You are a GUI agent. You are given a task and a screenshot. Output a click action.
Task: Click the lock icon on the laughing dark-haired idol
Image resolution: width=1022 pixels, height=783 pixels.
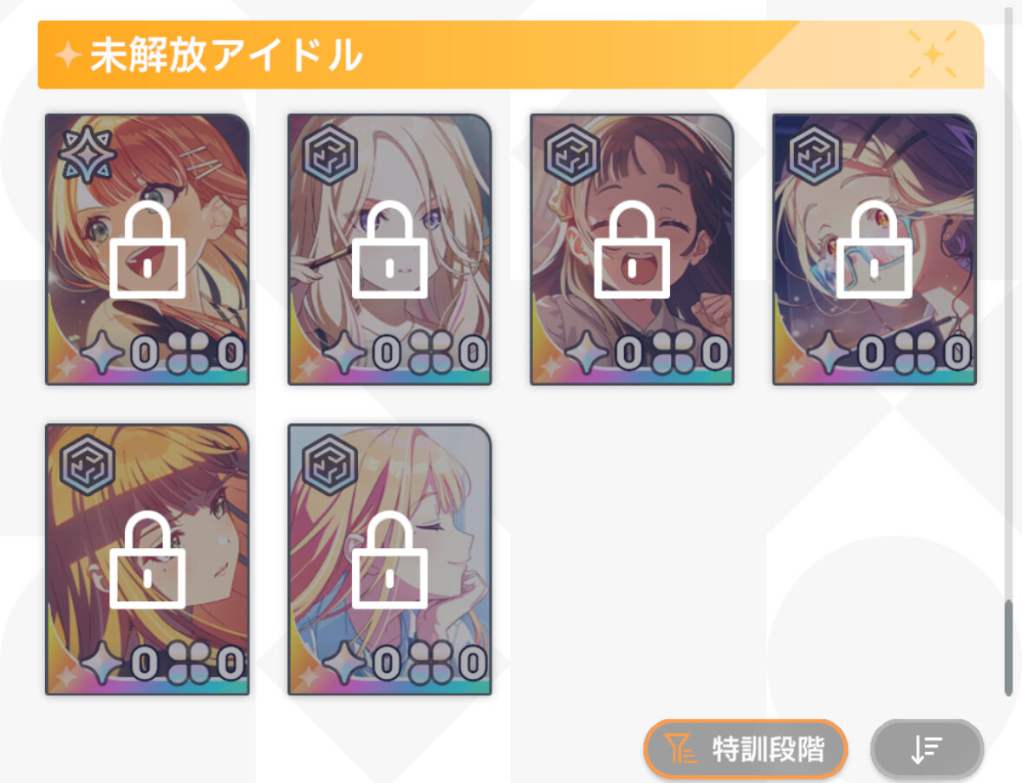point(632,249)
